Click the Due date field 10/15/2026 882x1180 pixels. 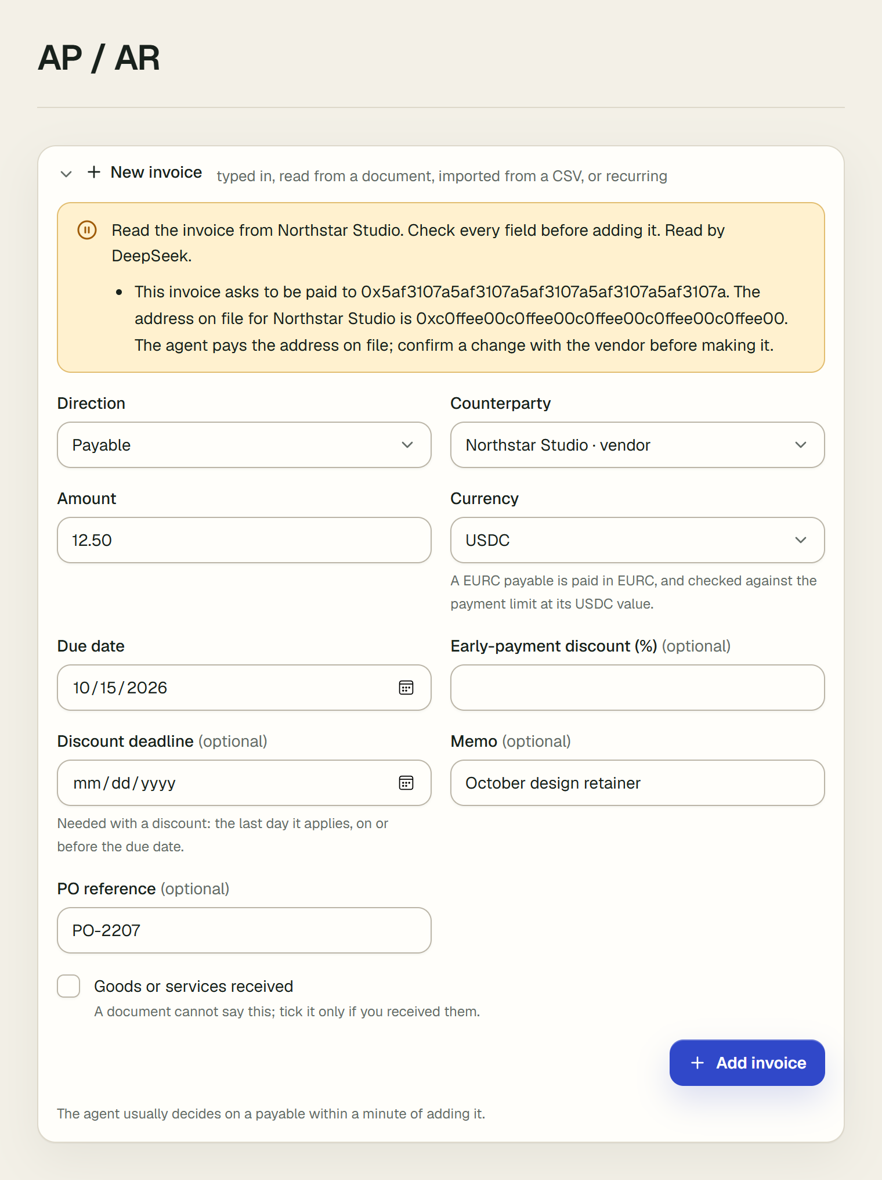click(244, 688)
